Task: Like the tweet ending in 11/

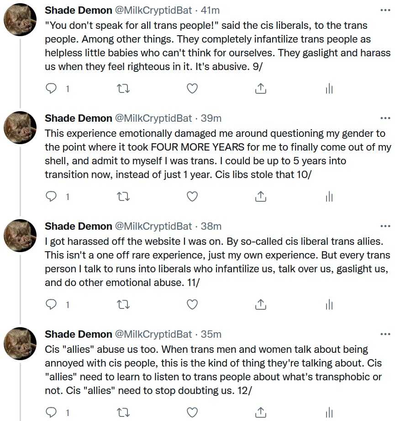Action: [193, 305]
